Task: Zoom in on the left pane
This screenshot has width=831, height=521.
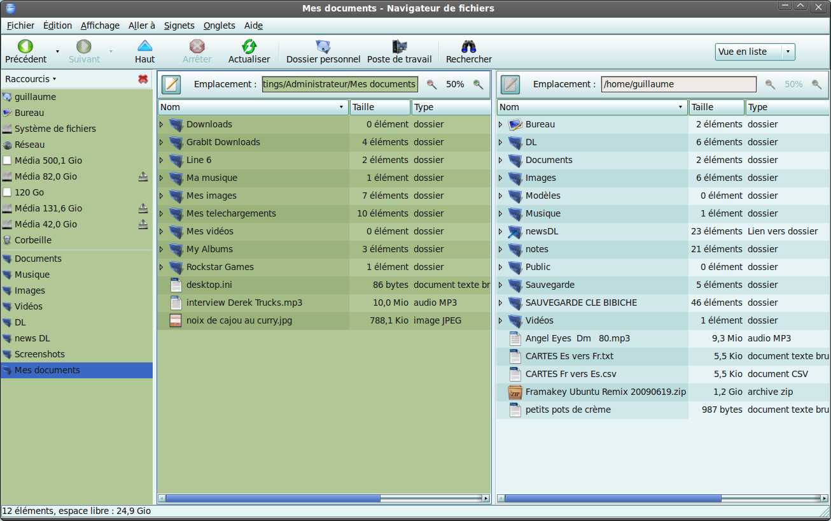Action: (x=478, y=84)
